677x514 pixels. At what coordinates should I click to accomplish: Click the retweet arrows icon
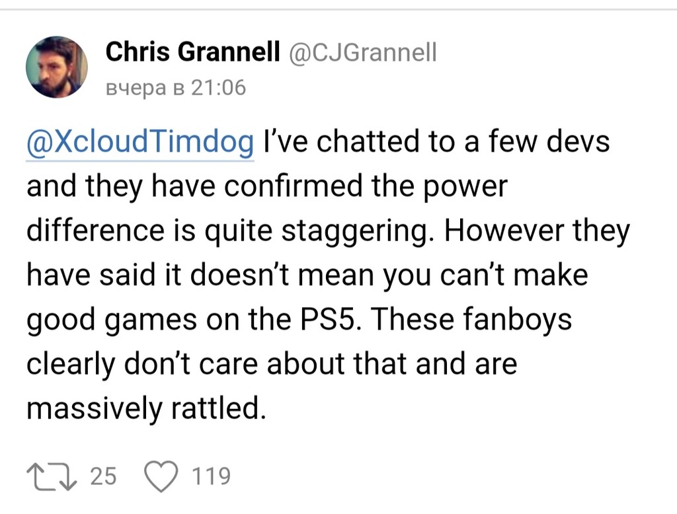click(x=52, y=476)
